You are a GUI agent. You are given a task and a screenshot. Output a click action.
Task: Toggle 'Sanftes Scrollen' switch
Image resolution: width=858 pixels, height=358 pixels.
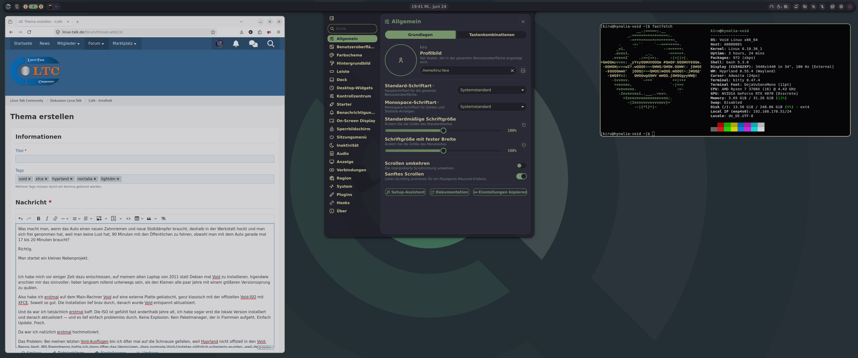click(521, 176)
